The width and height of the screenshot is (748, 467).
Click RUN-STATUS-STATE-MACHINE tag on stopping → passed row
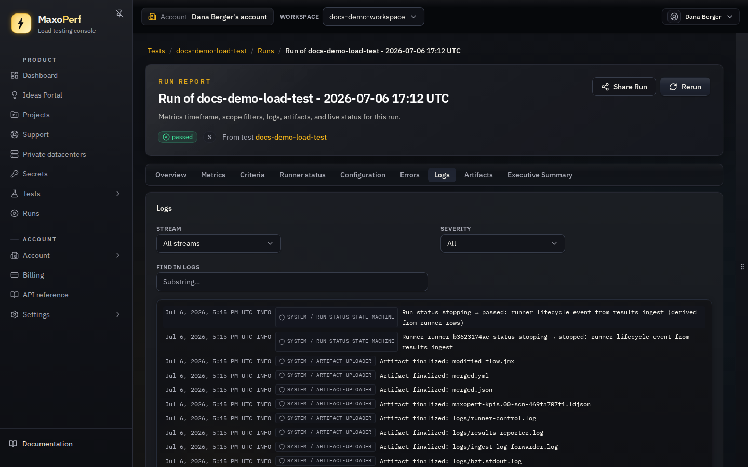point(337,317)
